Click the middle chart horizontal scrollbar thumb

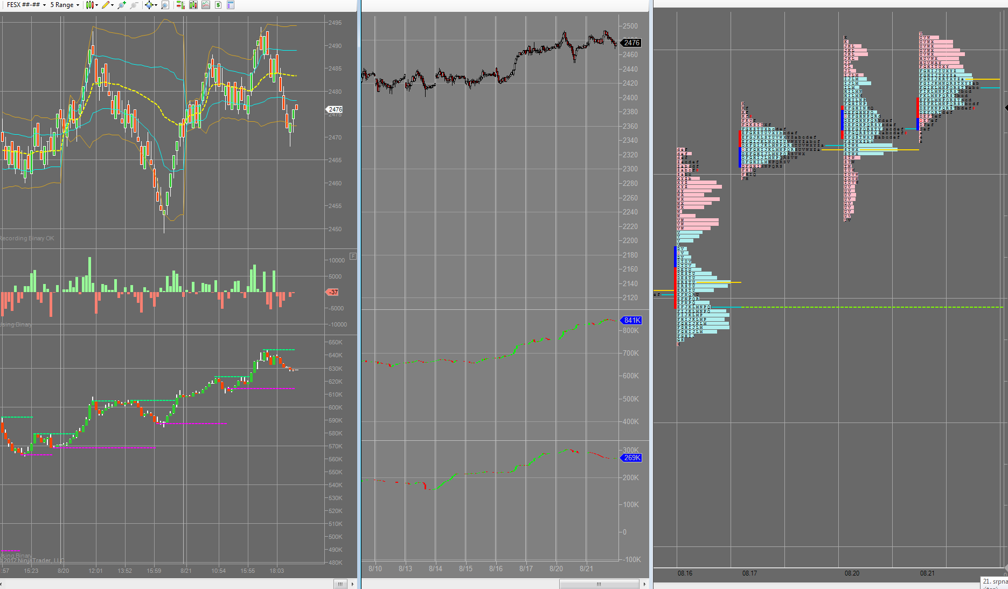point(599,584)
